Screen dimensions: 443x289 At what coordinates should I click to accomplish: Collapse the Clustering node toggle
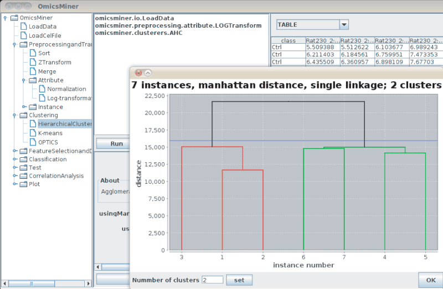(x=14, y=116)
